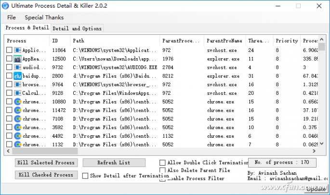Click parent process ID 8212
This screenshot has height=195, width=330.
tap(168, 76)
